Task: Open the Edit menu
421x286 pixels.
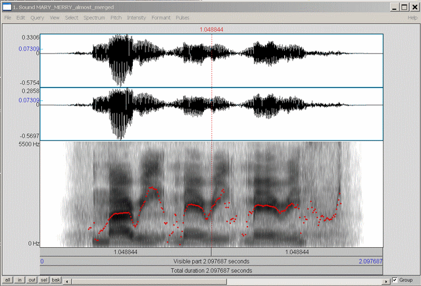Action: click(x=21, y=17)
